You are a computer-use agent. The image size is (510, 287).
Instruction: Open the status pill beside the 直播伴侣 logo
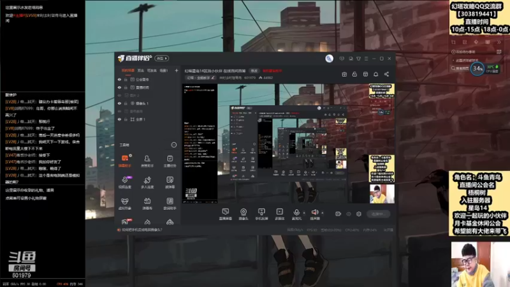pyautogui.click(x=162, y=58)
